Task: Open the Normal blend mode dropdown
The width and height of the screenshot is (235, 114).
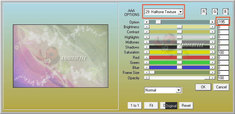Action: pyautogui.click(x=178, y=90)
